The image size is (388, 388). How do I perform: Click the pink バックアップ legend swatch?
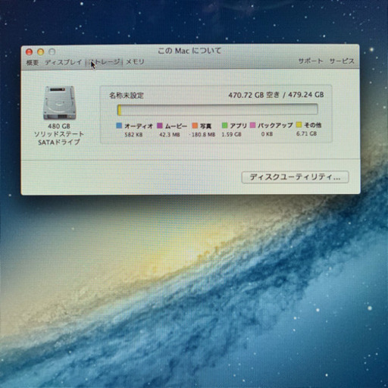(x=252, y=125)
